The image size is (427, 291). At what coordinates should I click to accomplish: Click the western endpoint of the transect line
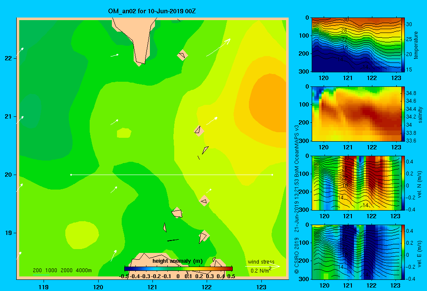pos(71,175)
